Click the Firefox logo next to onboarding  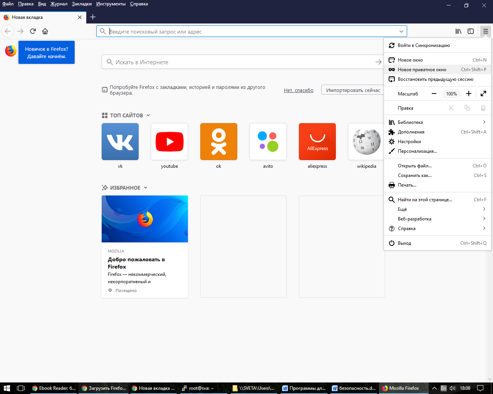click(11, 51)
